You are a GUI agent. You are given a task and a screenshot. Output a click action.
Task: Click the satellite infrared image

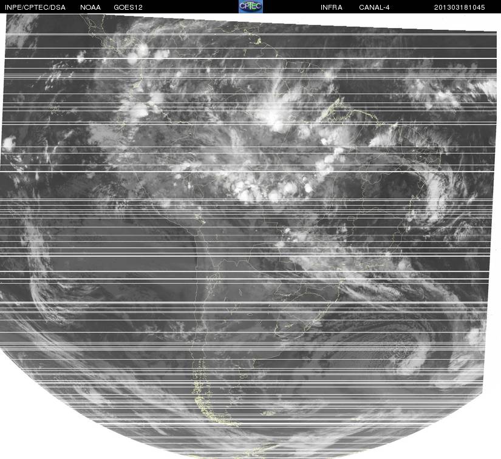click(248, 236)
